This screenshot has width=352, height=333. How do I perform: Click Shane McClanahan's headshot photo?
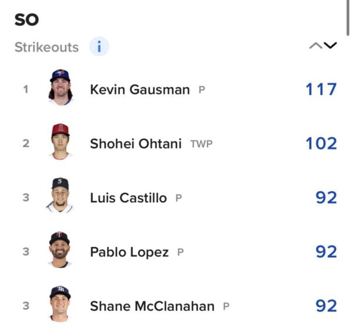[60, 305]
